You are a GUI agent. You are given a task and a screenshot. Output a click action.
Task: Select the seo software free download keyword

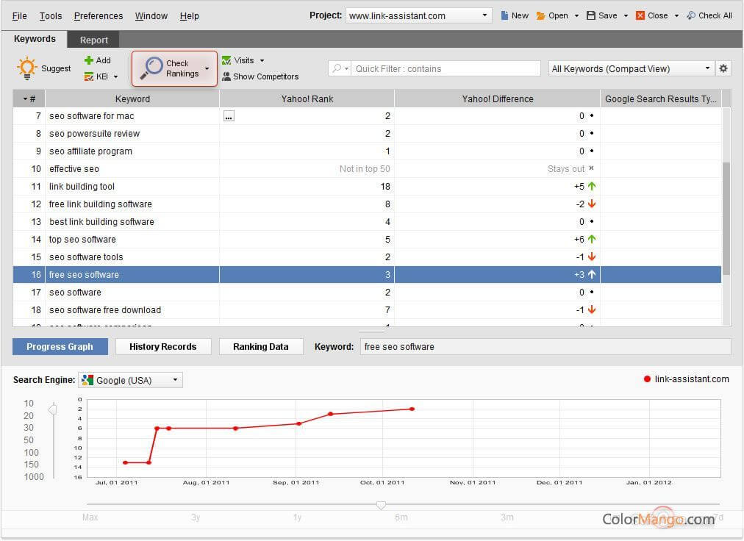[x=105, y=310]
